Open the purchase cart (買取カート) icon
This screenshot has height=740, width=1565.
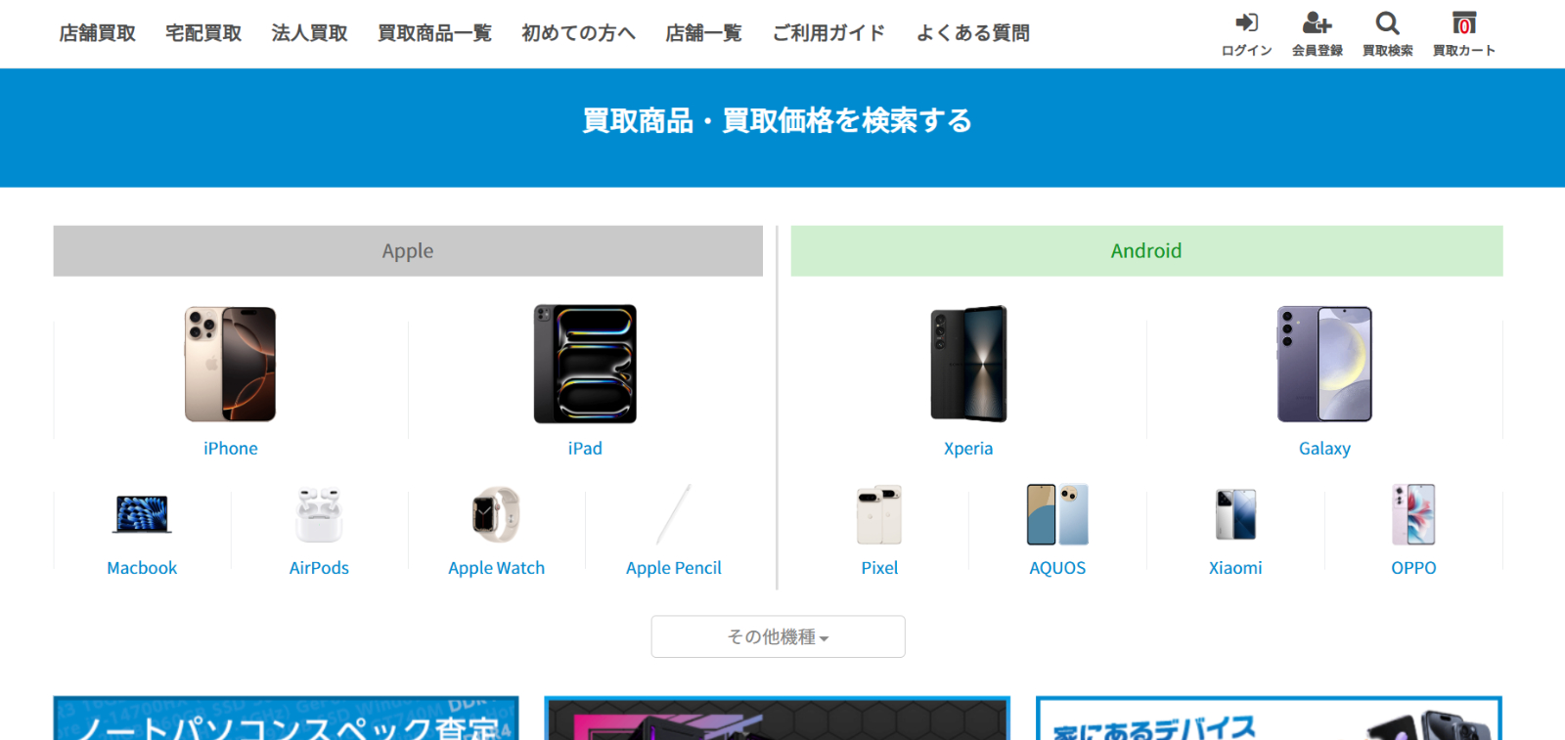click(x=1463, y=22)
